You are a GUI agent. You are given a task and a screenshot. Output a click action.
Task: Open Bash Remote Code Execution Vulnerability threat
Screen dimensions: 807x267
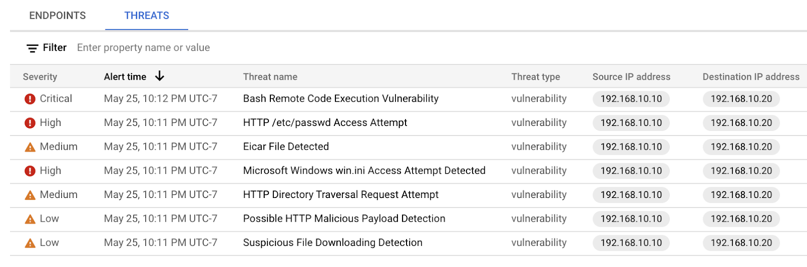coord(340,99)
